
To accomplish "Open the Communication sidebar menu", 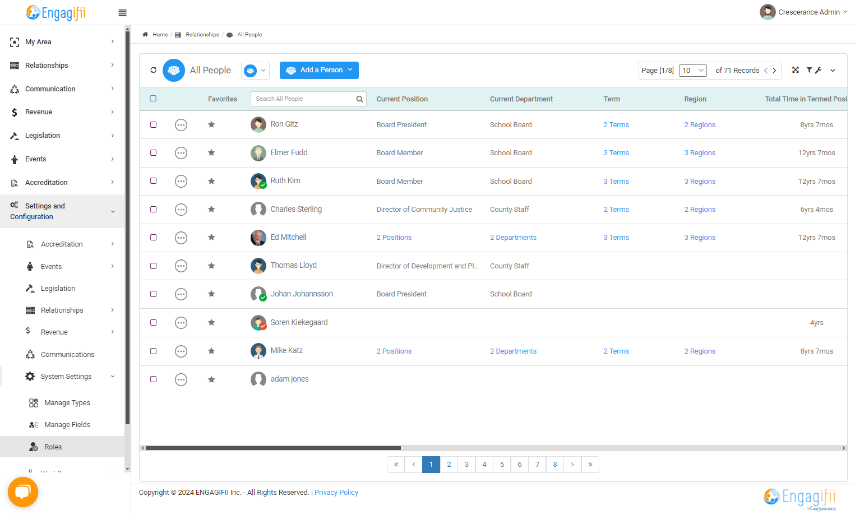I will pos(62,89).
